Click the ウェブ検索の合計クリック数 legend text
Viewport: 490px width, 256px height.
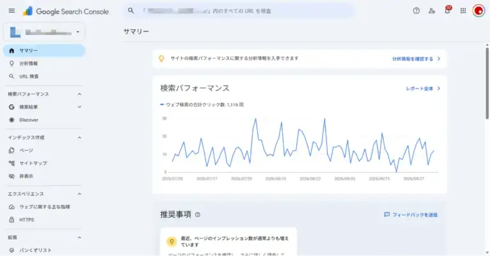(x=205, y=105)
